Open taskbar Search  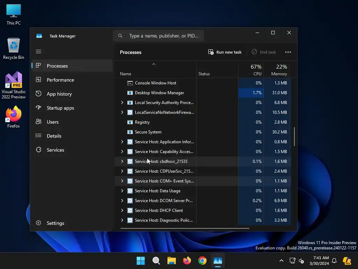(x=156, y=261)
